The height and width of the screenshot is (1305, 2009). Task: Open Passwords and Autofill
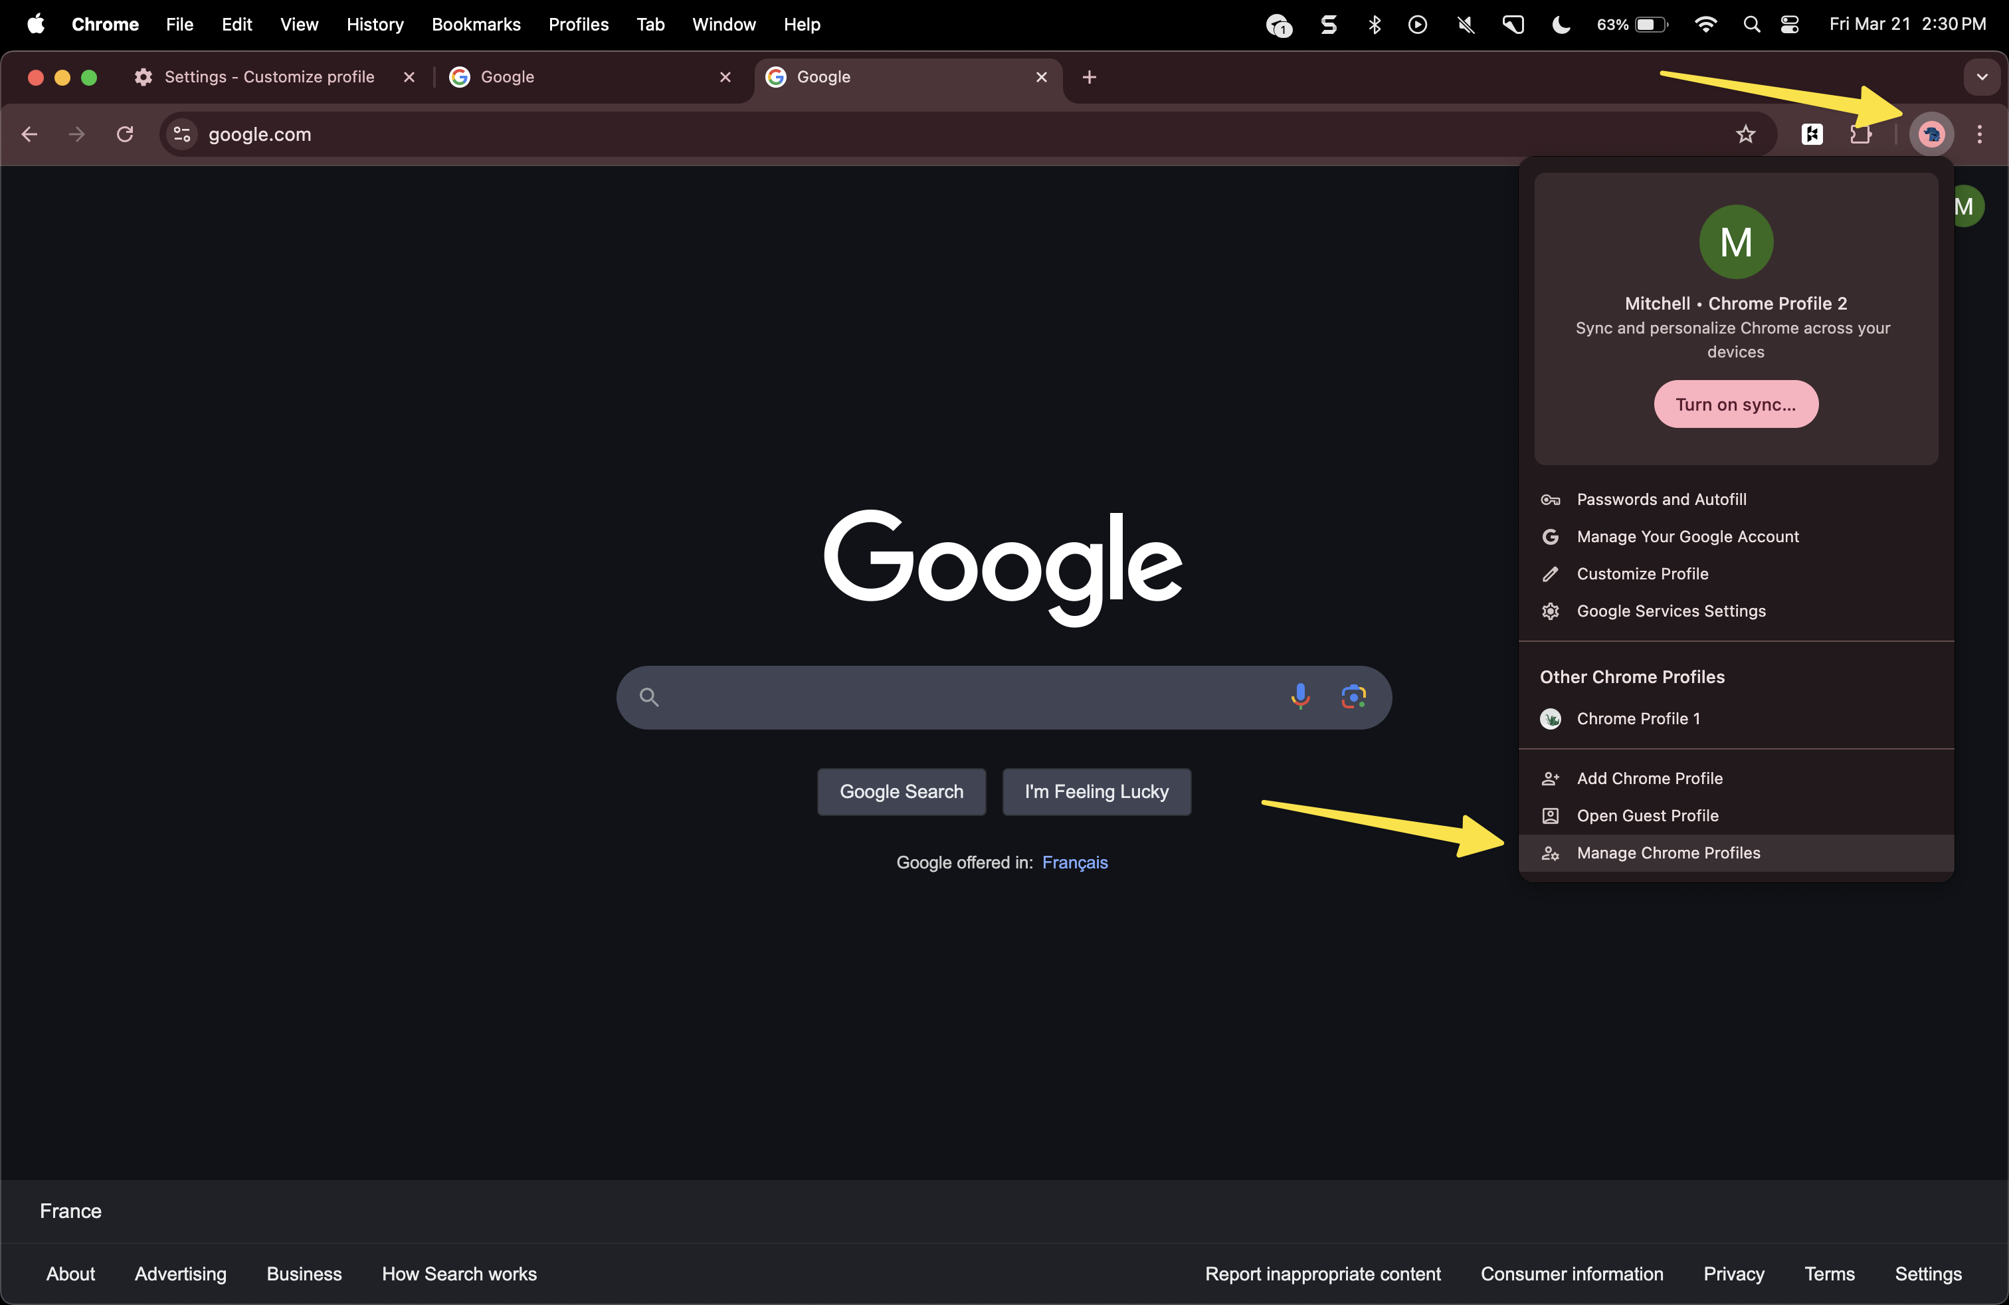[x=1735, y=500]
